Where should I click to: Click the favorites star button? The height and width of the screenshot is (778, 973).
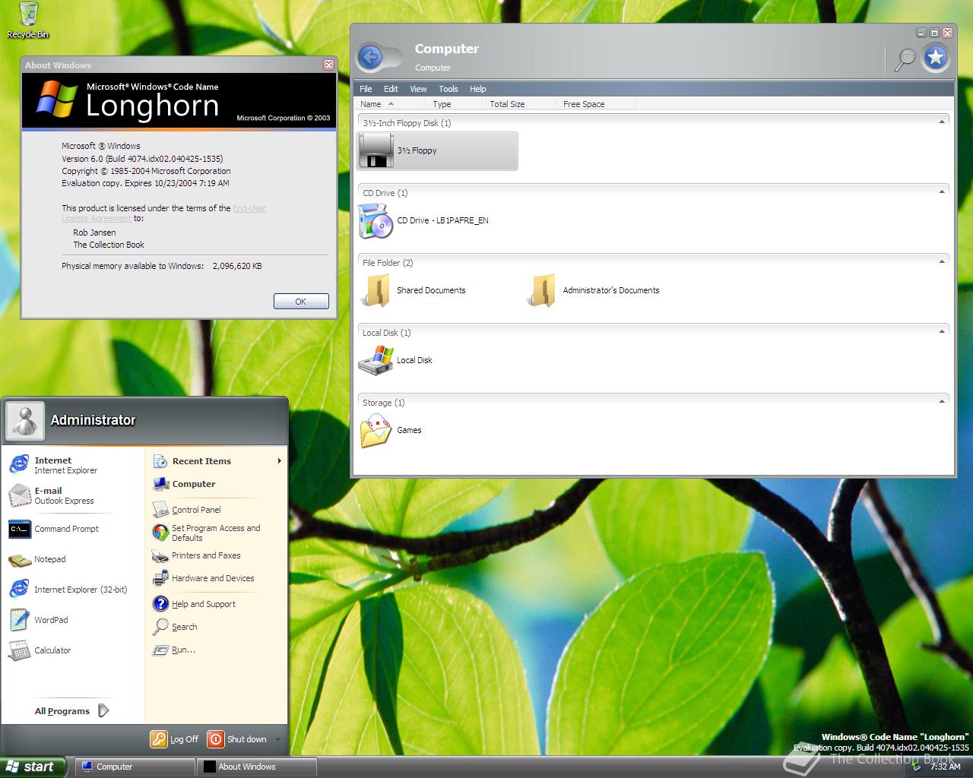click(x=936, y=56)
